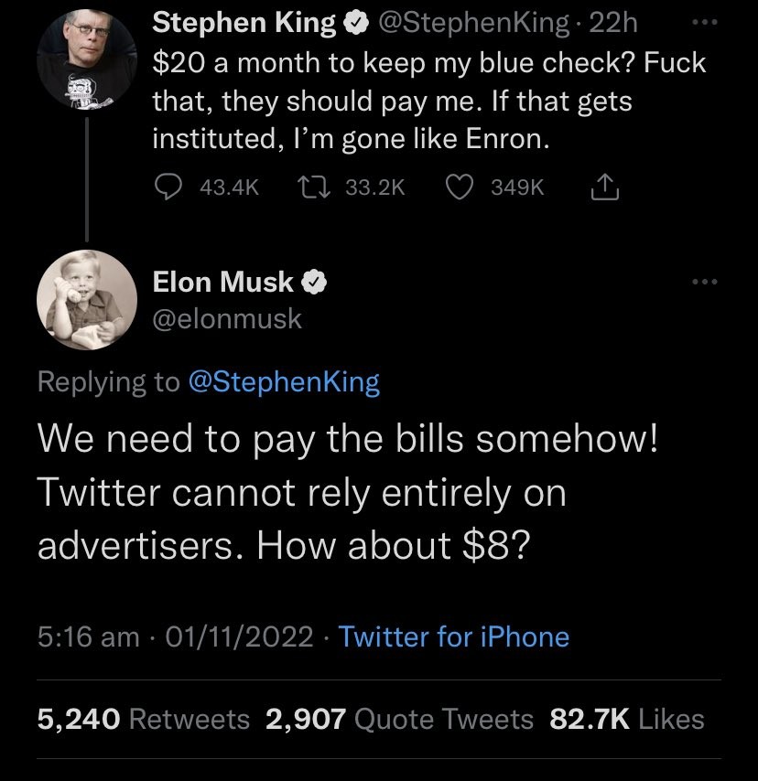Click the Twitter for iPhone source link
This screenshot has width=758, height=781.
(454, 637)
